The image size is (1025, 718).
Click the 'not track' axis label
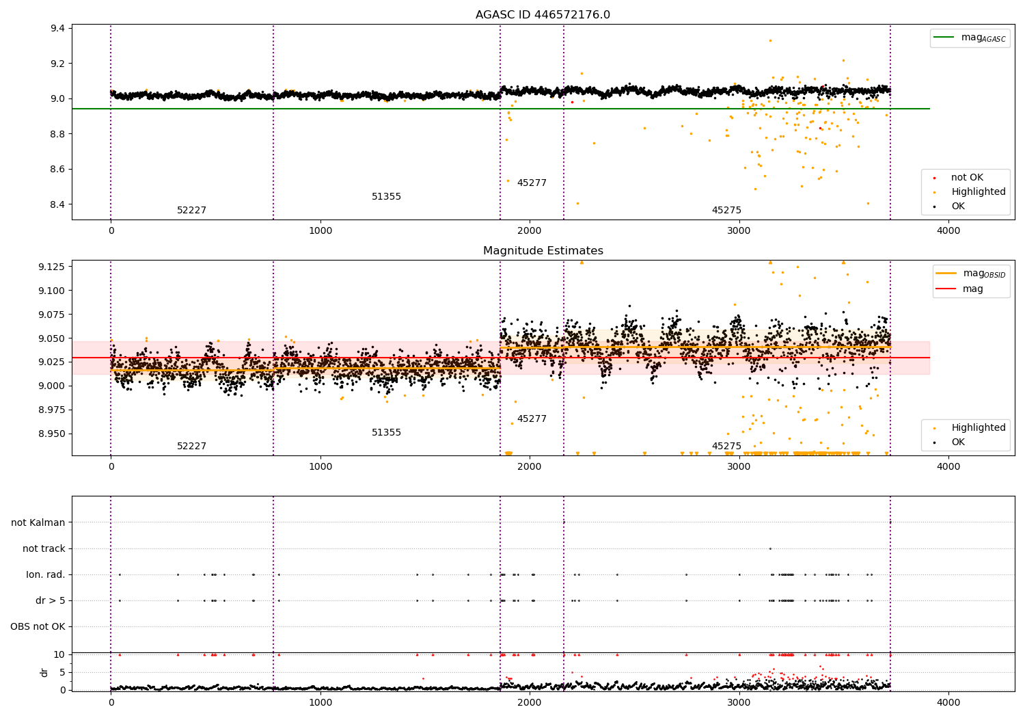[x=44, y=549]
